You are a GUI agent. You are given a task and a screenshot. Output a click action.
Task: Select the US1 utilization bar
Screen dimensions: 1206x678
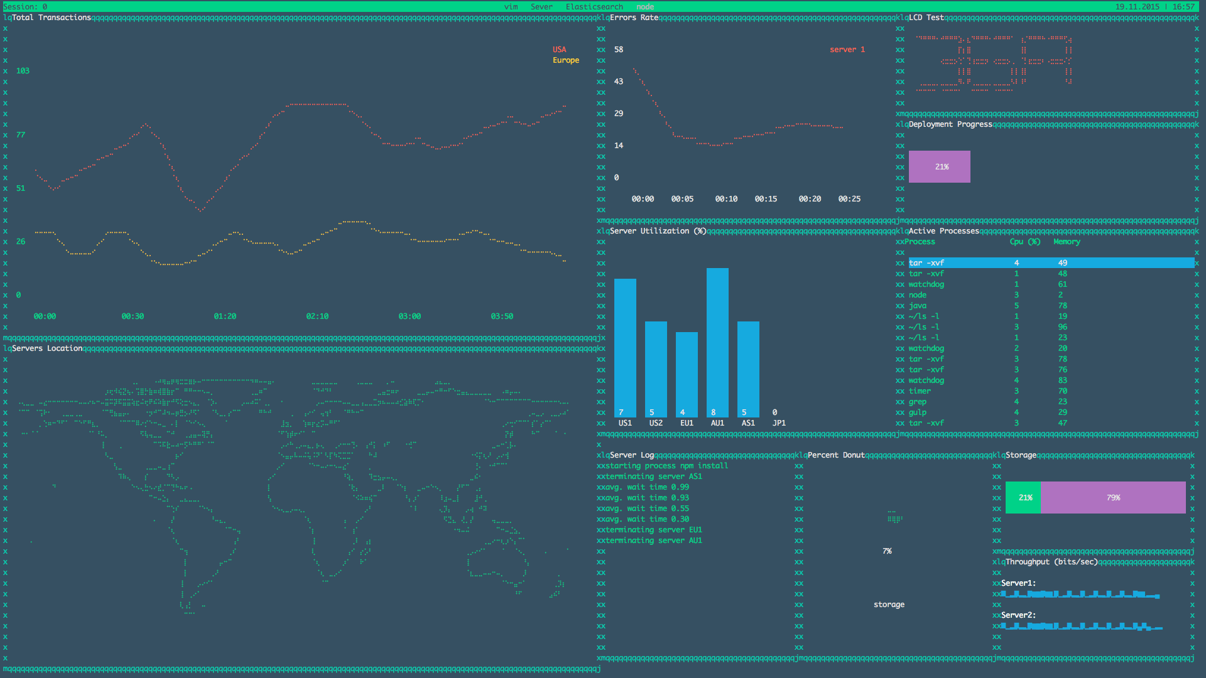[x=625, y=348]
